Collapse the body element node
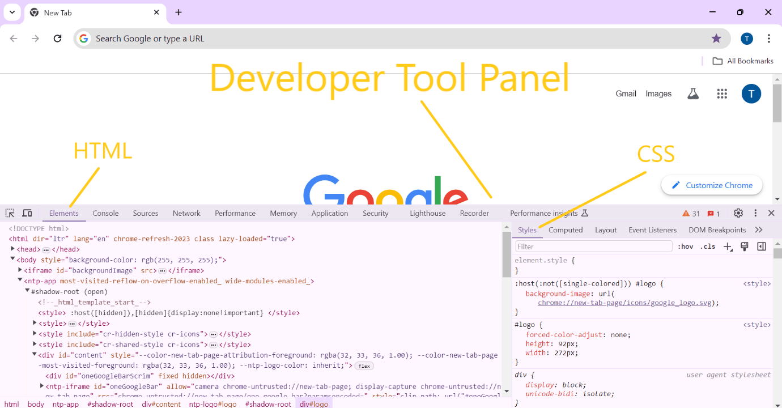The height and width of the screenshot is (408, 782). [12, 260]
